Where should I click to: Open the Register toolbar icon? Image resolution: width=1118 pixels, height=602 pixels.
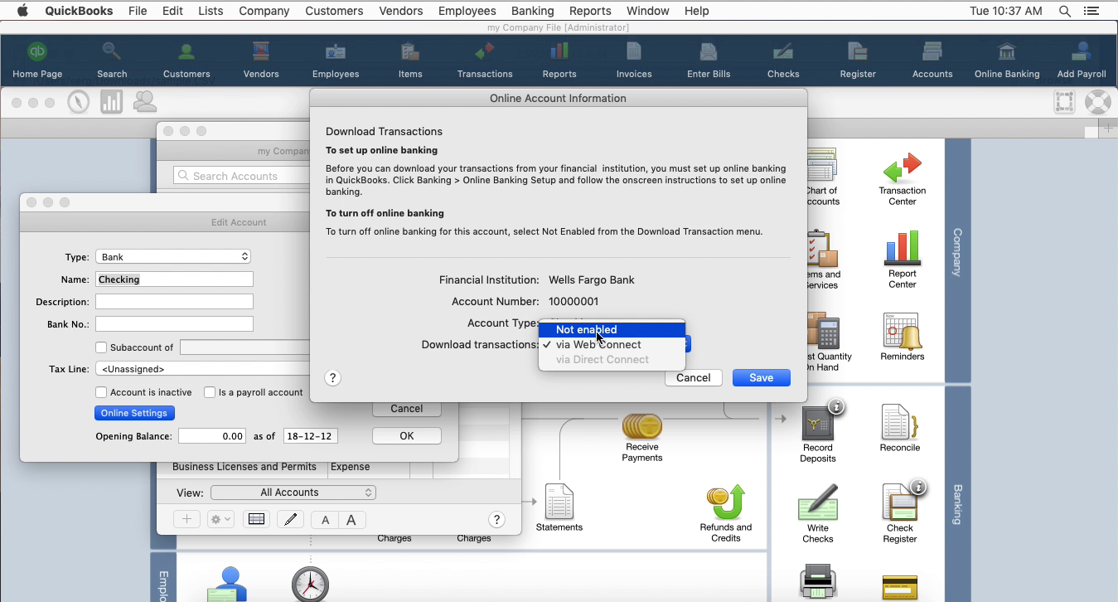tap(858, 60)
